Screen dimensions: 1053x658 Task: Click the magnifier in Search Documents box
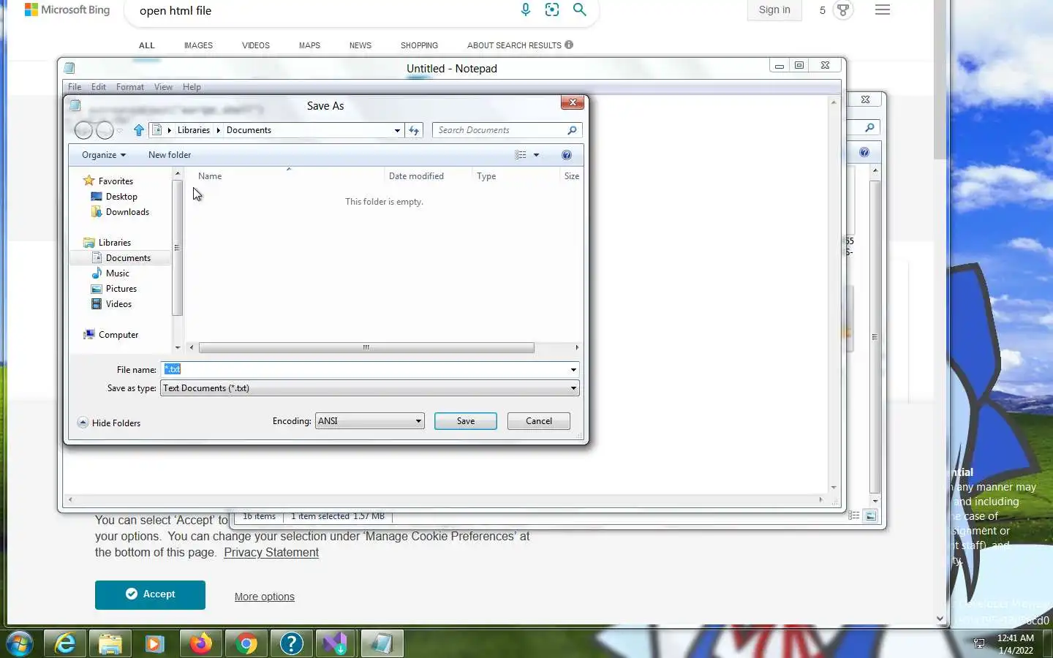coord(572,130)
